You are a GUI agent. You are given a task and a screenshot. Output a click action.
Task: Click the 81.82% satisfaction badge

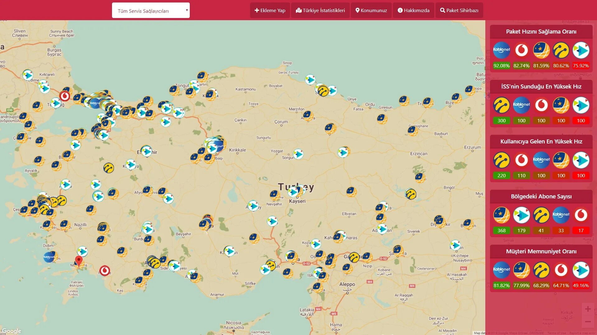click(x=501, y=286)
